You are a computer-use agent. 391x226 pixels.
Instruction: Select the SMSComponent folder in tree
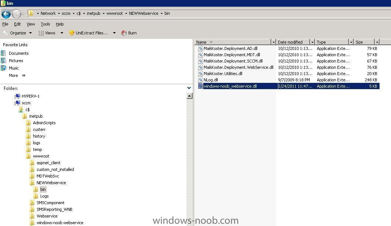(50, 203)
